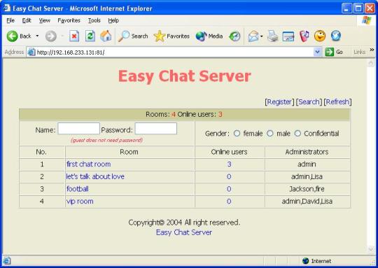Viewport: 378px width, 268px height.
Task: Open the Search magnifier toolbar button
Action: click(133, 36)
